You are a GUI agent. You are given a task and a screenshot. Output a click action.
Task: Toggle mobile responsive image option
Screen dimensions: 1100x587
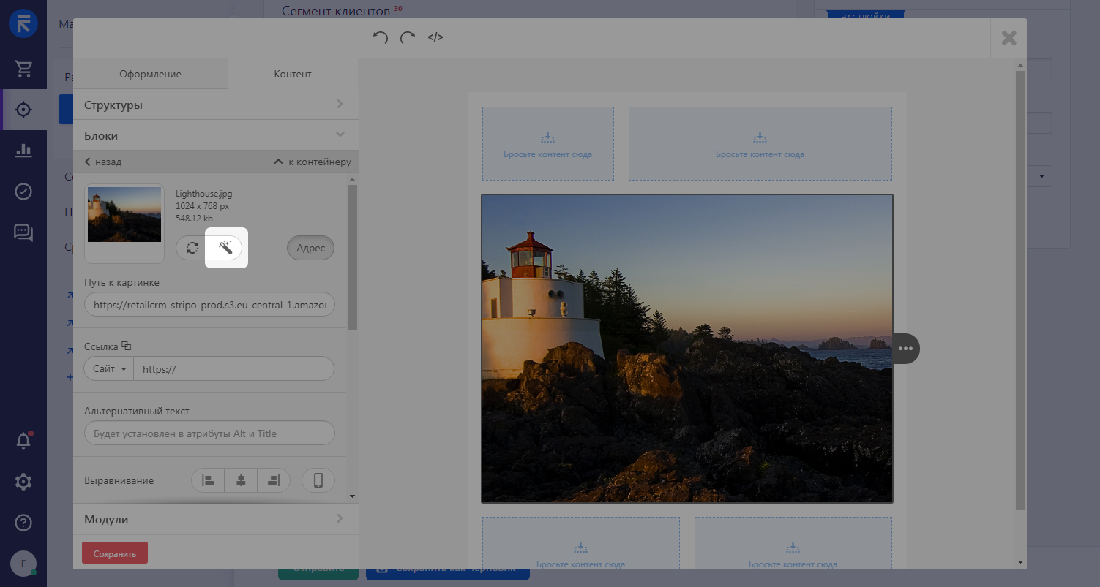[318, 480]
